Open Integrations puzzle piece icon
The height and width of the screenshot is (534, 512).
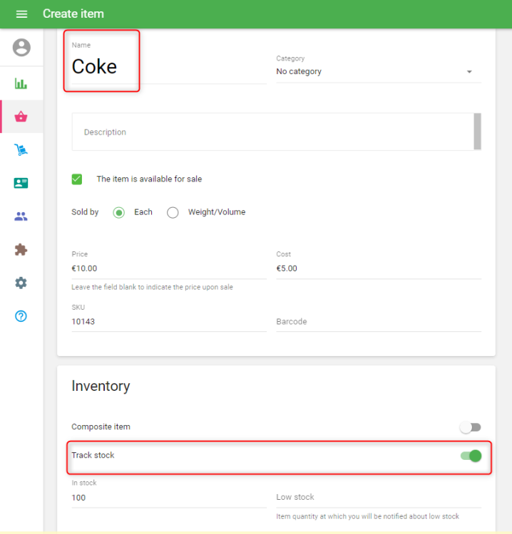pyautogui.click(x=21, y=249)
